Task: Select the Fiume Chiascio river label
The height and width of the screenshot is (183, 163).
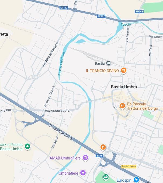Action: [62, 64]
